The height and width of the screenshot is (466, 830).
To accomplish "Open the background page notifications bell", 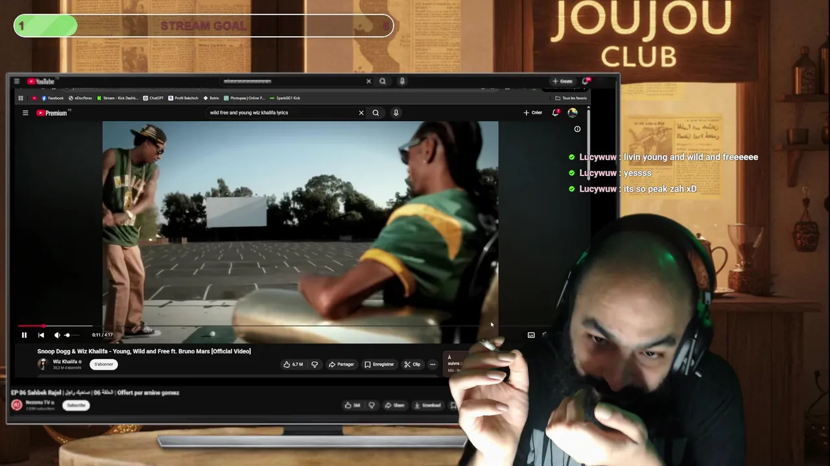I will point(586,82).
